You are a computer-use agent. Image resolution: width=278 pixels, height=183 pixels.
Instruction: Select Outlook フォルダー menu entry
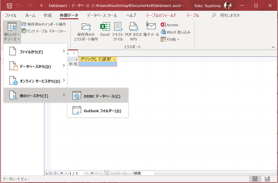tap(98, 110)
